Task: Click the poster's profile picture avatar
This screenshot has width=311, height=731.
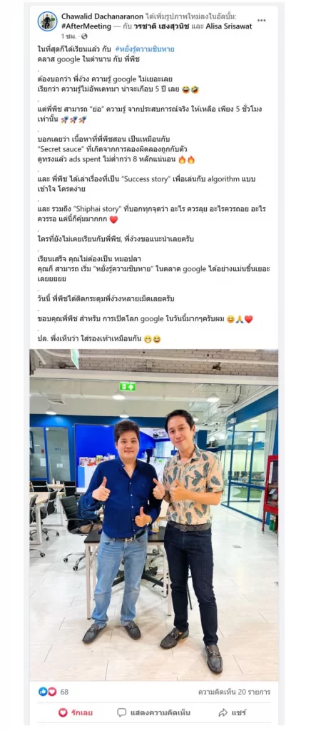Action: (48, 21)
